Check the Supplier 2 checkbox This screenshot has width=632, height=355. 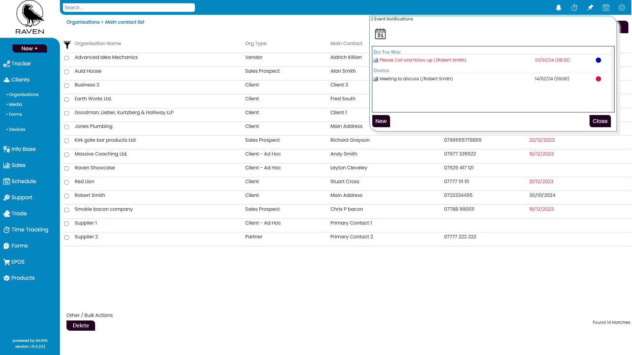(x=67, y=238)
